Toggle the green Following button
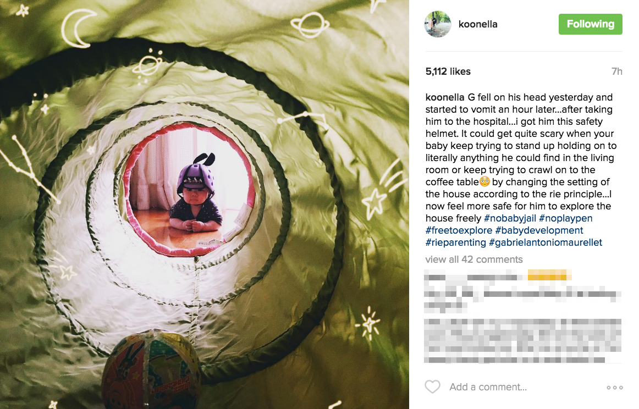Viewport: 639px width, 409px height. (590, 24)
